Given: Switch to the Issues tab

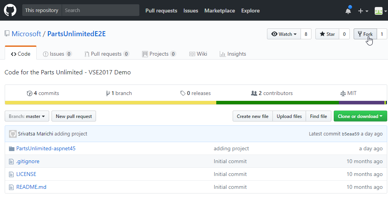Looking at the screenshot, I should [x=57, y=54].
